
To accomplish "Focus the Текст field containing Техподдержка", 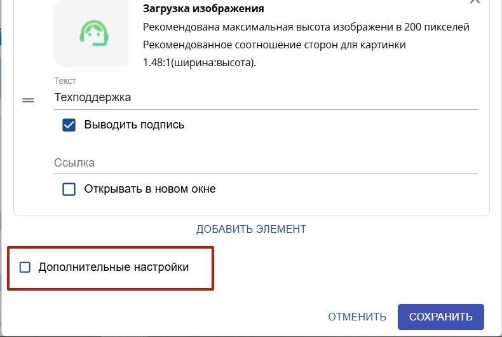I will point(266,97).
